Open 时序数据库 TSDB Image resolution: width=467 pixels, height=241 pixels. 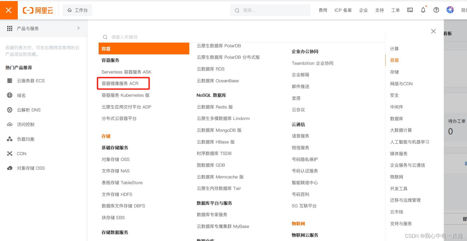(214, 153)
